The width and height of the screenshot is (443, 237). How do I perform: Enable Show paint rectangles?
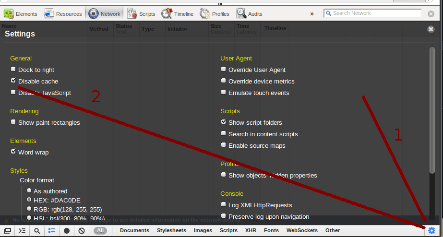[x=13, y=122]
